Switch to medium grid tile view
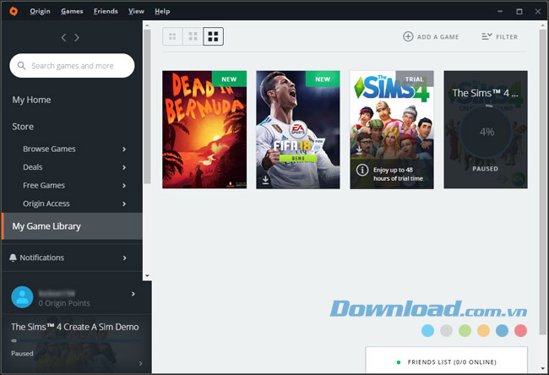 coord(193,36)
